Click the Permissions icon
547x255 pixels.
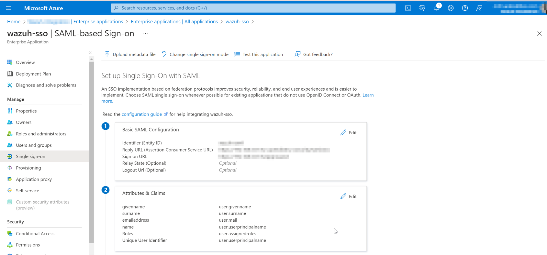(10, 245)
